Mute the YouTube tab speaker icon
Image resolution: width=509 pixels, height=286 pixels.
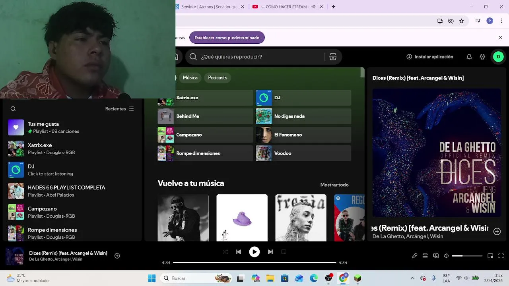coord(313,7)
